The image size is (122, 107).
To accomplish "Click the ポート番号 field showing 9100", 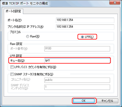I will click(77, 49).
